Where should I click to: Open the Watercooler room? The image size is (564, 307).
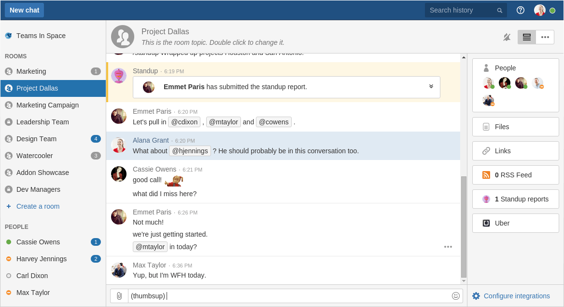click(53, 156)
